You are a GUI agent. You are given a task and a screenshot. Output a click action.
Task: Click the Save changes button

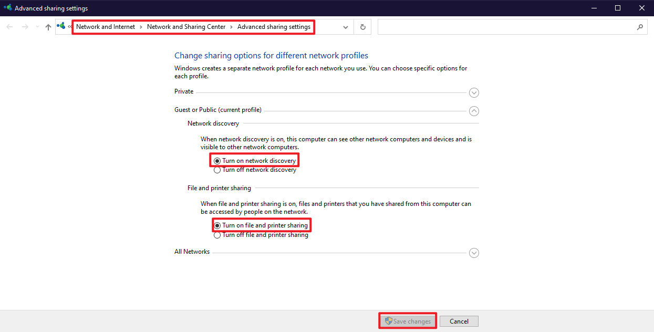(x=408, y=321)
